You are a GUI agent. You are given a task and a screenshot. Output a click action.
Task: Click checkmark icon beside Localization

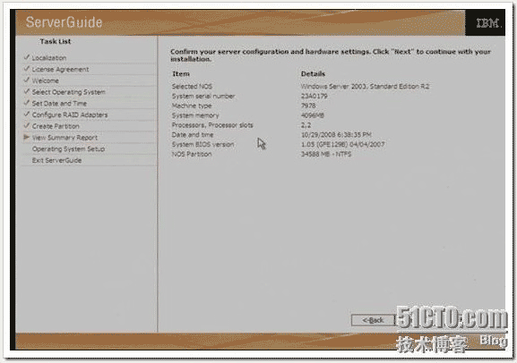pos(27,57)
